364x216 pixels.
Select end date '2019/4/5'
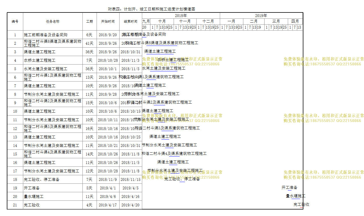[131, 188]
